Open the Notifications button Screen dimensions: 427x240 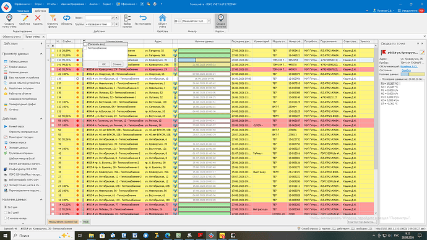pyautogui.click(x=411, y=11)
